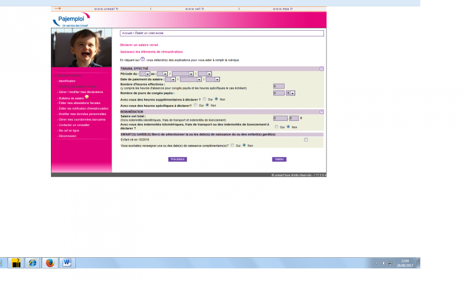Click lightbulb icon next to Bulletins de salaire
463x289 pixels.
(87, 97)
